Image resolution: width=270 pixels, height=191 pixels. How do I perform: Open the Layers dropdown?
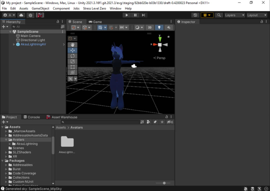pyautogui.click(x=234, y=15)
